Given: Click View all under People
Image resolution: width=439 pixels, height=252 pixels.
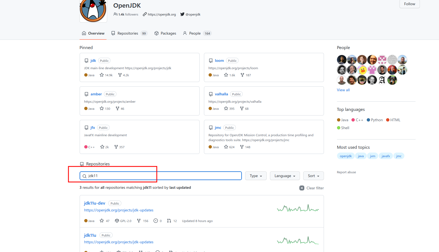Looking at the screenshot, I should point(343,90).
